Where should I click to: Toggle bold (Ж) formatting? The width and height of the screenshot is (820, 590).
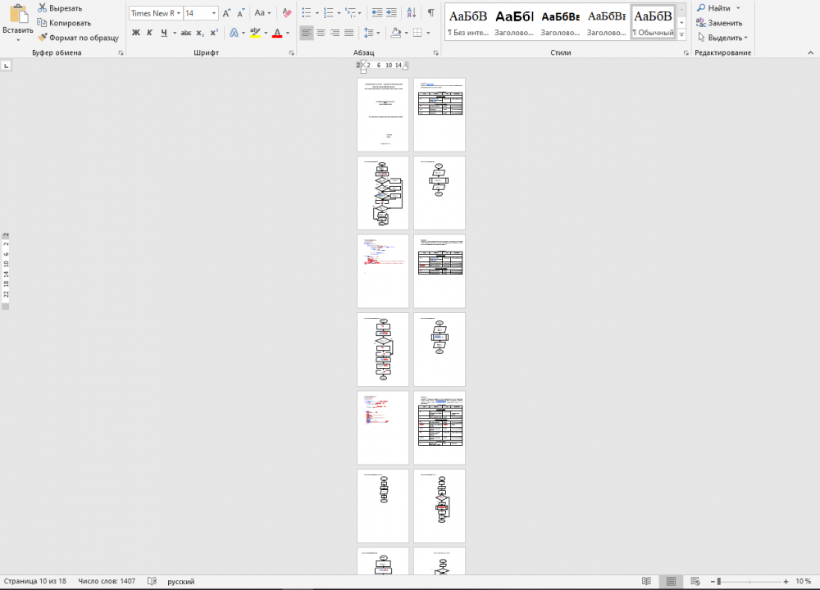click(x=136, y=33)
